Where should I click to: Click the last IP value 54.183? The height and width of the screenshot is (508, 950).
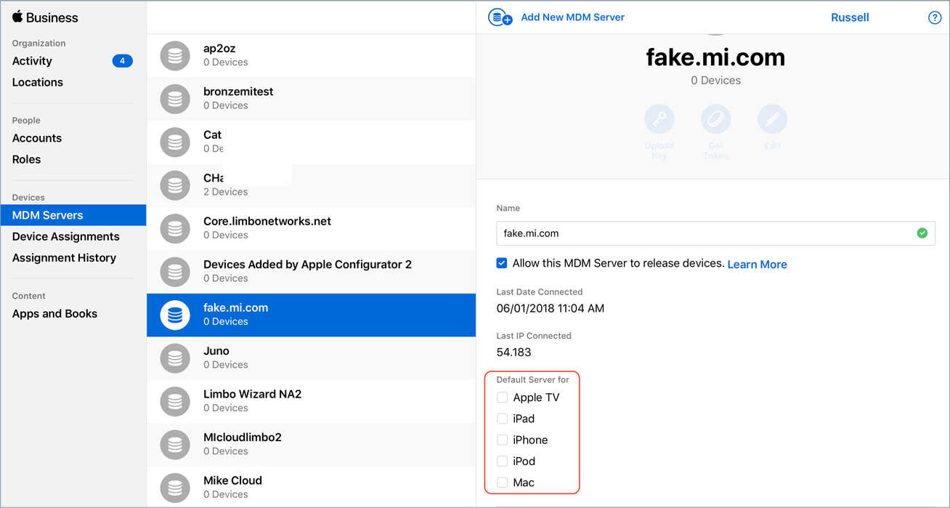(x=514, y=352)
